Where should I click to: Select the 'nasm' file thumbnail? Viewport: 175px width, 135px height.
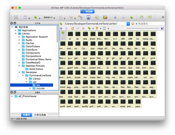tap(130, 74)
